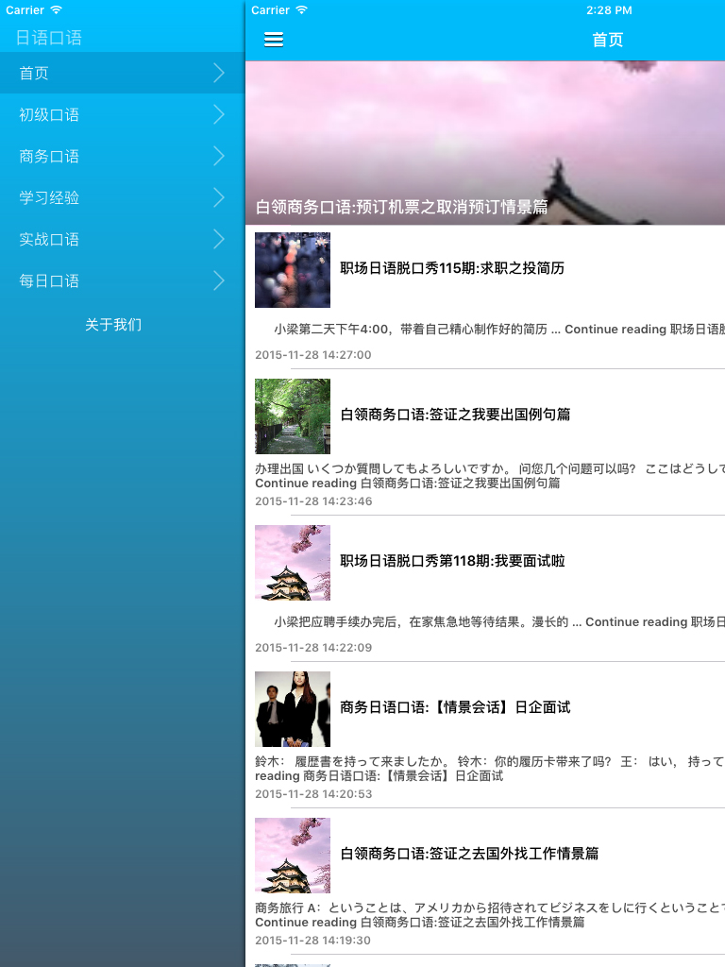
Task: Click chevron arrow next to 首页
Action: tap(219, 73)
